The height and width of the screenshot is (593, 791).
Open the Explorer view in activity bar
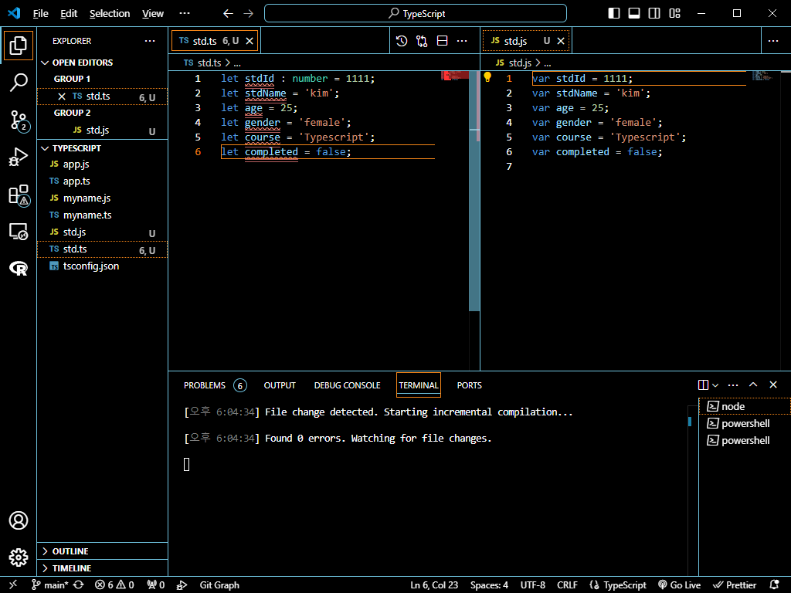(19, 46)
